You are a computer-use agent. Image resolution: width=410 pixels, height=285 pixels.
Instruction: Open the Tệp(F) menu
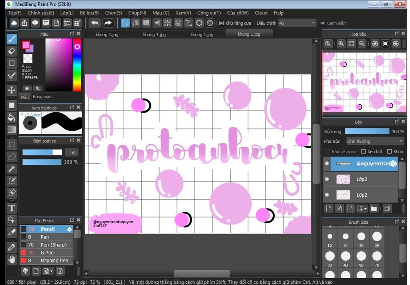click(x=15, y=13)
